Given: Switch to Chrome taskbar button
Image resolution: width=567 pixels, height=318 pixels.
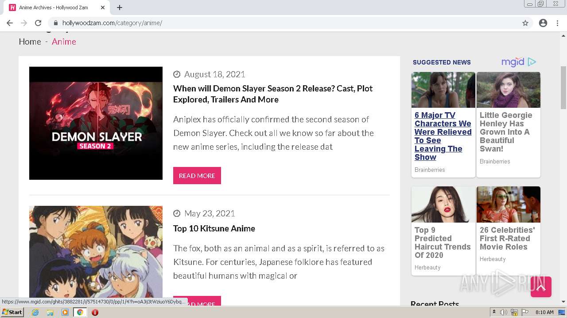Looking at the screenshot, I should 80,312.
